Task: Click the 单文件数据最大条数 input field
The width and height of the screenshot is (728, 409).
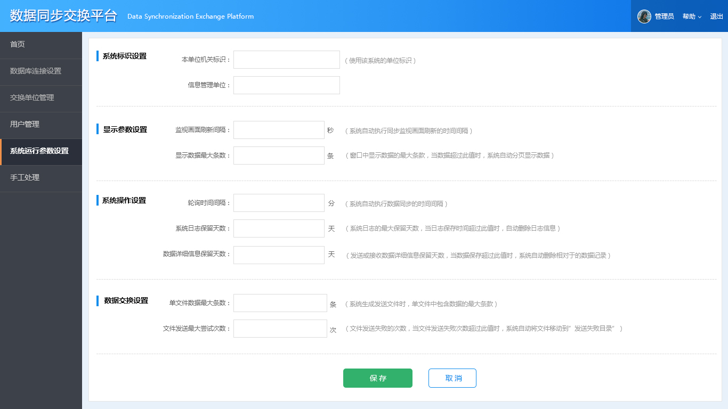Action: (280, 303)
